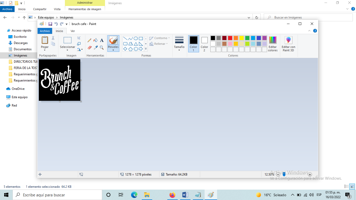Pick the Hexagon shape

click(136, 49)
